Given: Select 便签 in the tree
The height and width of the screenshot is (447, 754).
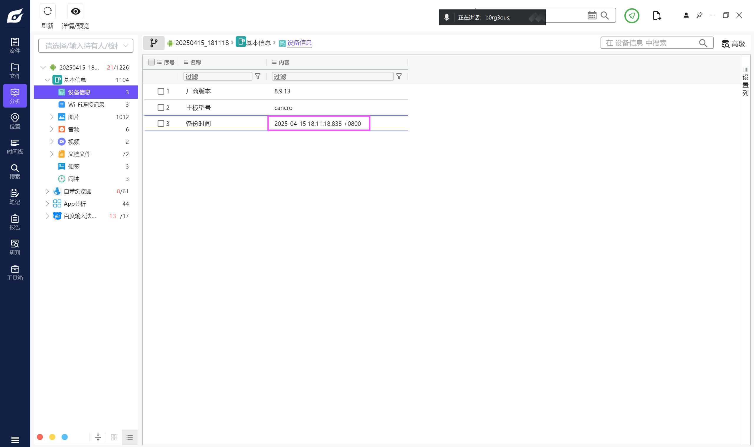Looking at the screenshot, I should click(x=86, y=166).
